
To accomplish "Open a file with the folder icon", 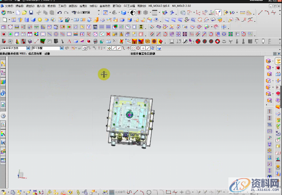I will tap(24, 13).
